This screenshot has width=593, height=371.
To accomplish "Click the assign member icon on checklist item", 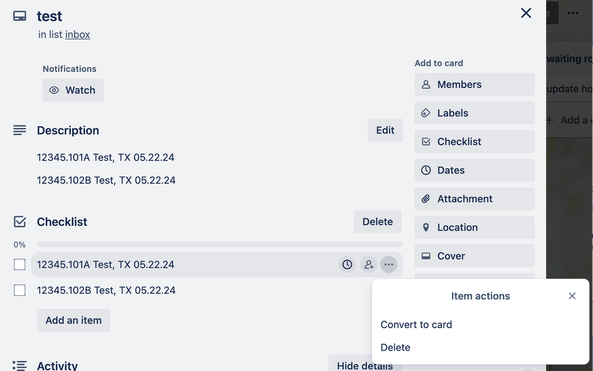I will click(368, 264).
